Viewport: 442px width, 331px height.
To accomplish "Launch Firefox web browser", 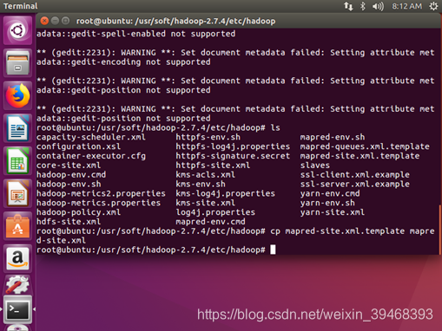I will pos(17,95).
